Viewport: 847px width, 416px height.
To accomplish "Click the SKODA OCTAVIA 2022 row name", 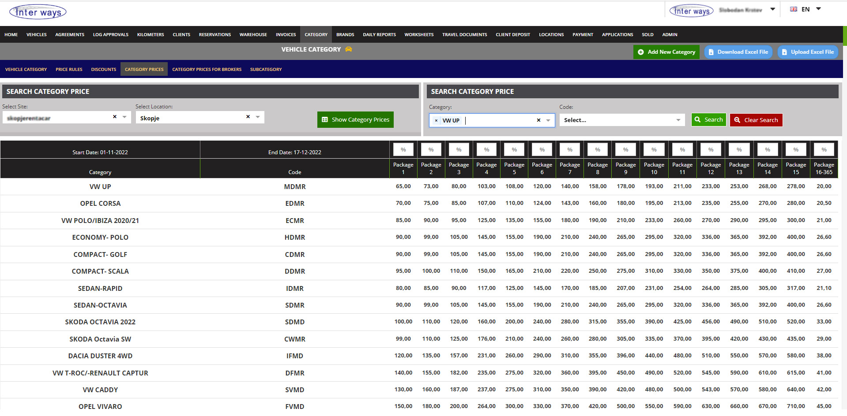I will (100, 322).
